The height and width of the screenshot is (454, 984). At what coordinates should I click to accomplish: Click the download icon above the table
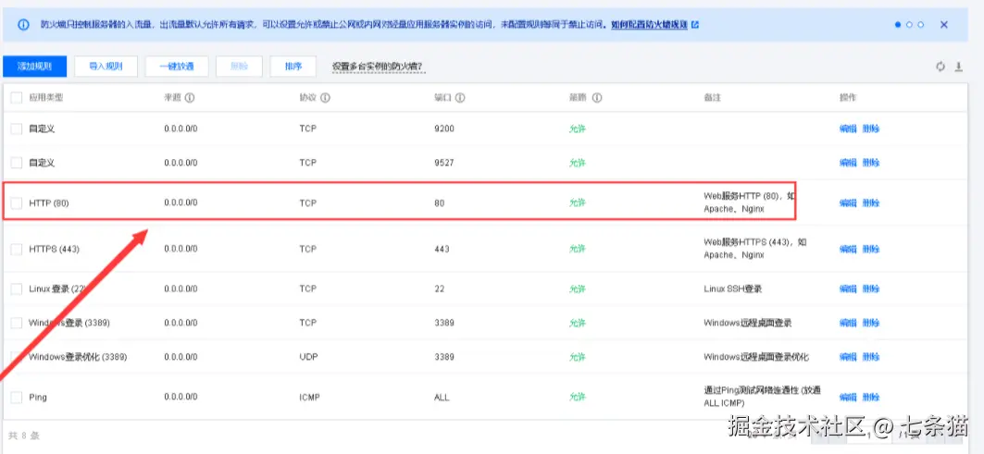(x=959, y=67)
